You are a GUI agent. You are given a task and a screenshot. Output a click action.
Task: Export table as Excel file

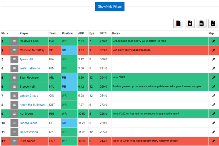tap(190, 23)
